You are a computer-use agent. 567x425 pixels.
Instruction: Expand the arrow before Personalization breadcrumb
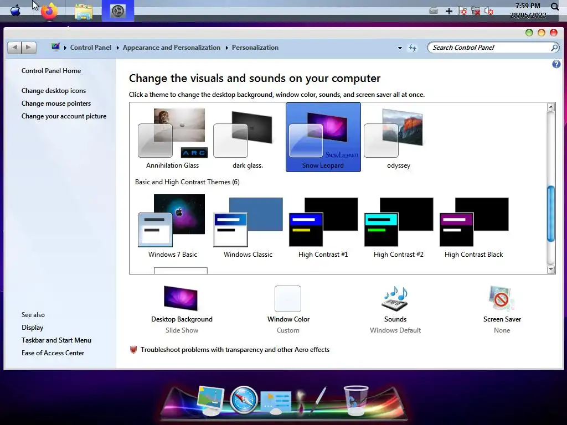226,48
